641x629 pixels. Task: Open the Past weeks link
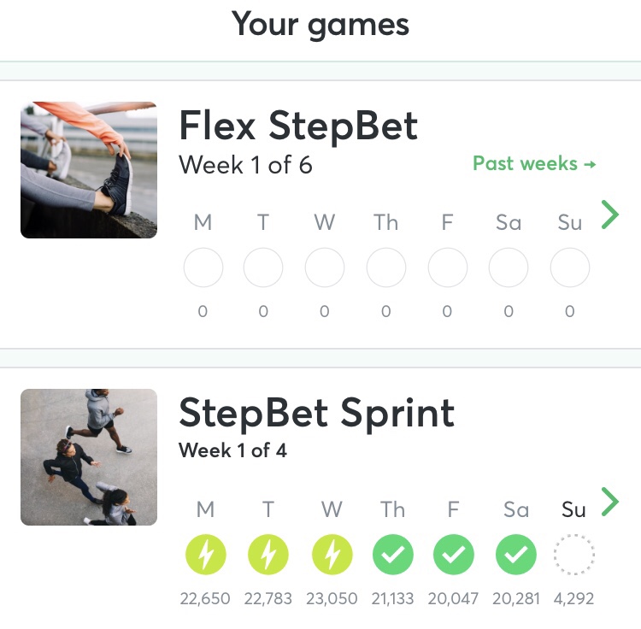tap(534, 163)
